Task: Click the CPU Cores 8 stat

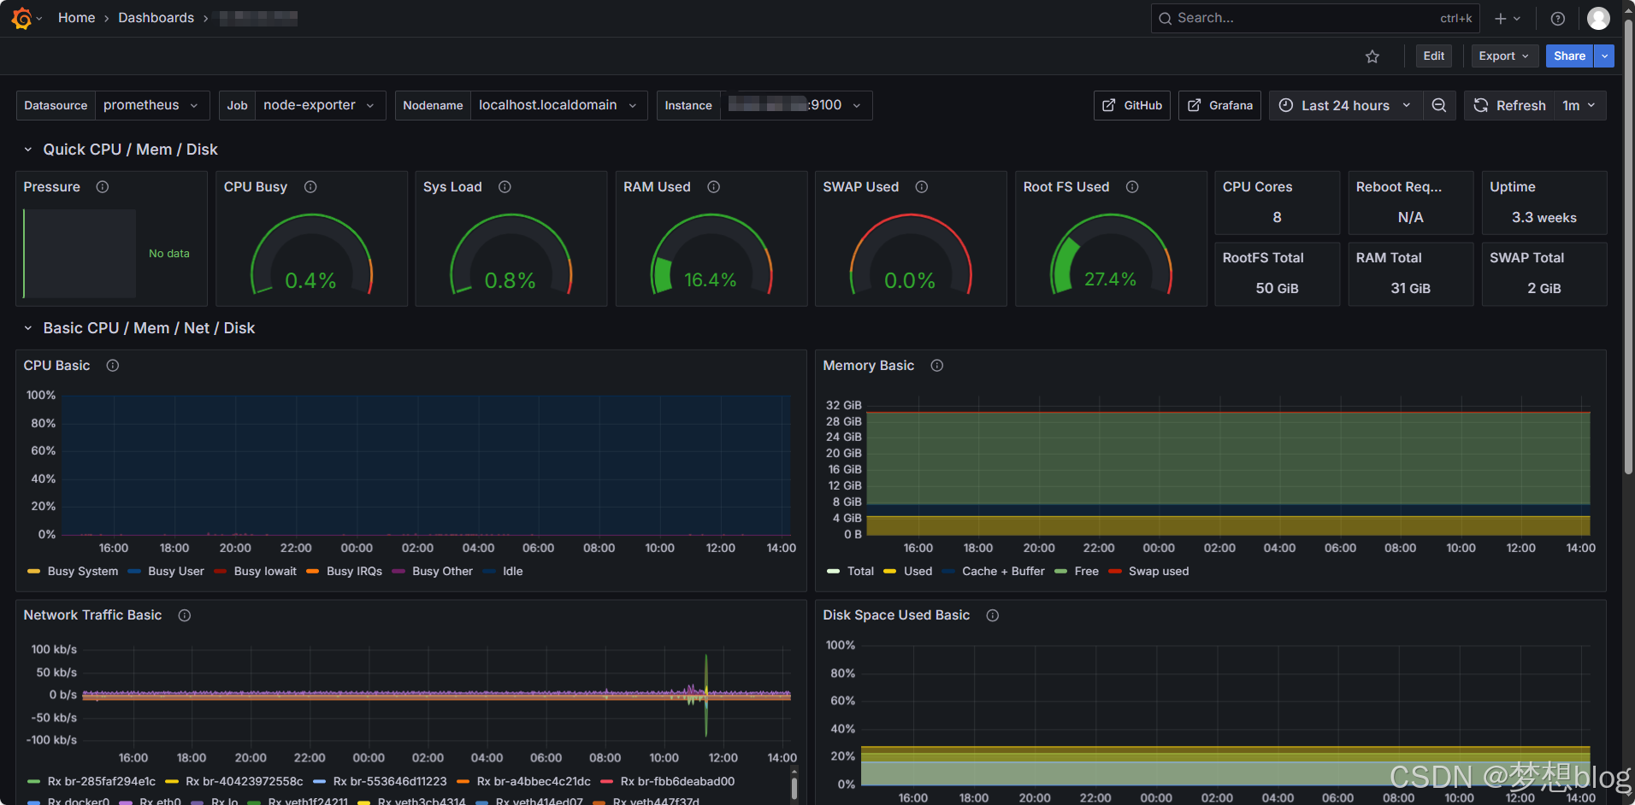Action: tap(1277, 203)
